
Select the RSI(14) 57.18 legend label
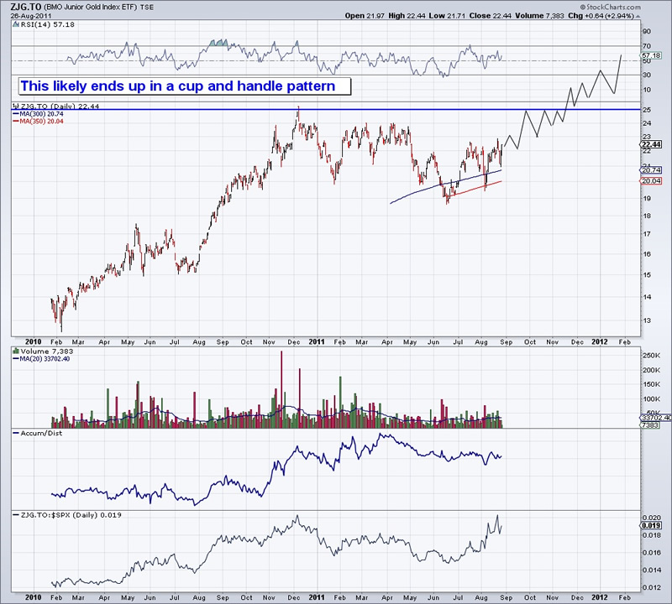click(x=47, y=24)
